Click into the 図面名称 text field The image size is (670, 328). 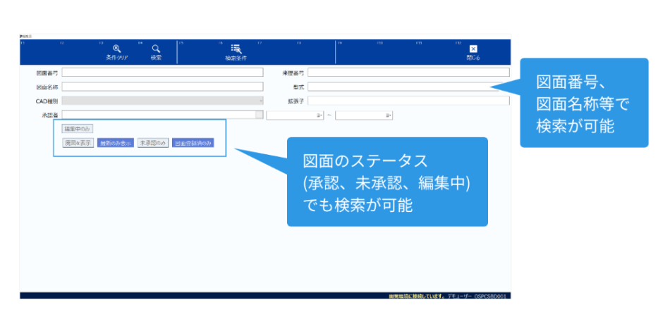point(162,87)
